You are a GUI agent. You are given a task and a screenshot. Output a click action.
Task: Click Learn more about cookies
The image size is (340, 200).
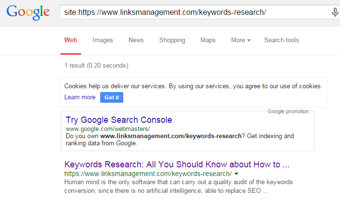[x=80, y=97]
